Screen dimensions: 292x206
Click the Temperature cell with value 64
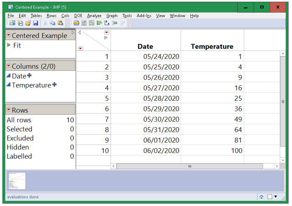click(x=212, y=130)
